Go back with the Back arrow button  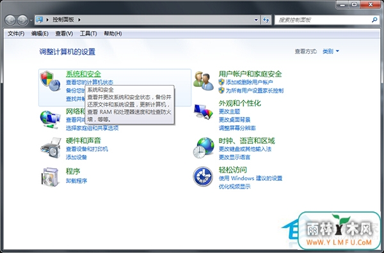pyautogui.click(x=10, y=20)
